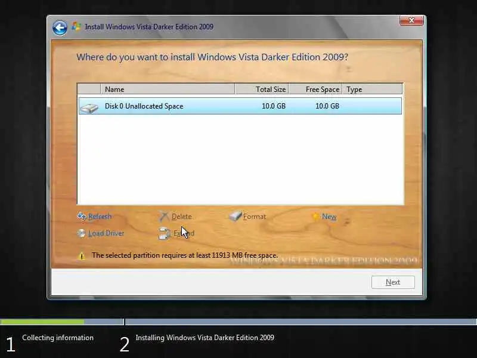Click the Format drive icon
Image resolution: width=477 pixels, height=358 pixels.
tap(235, 216)
